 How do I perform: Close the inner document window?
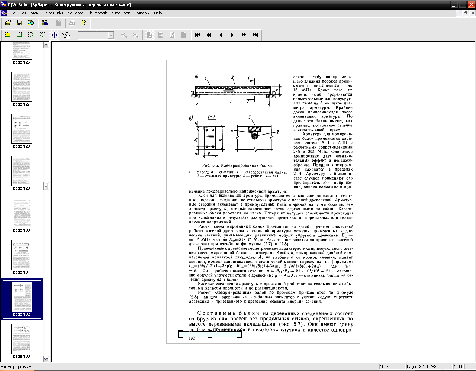472,13
